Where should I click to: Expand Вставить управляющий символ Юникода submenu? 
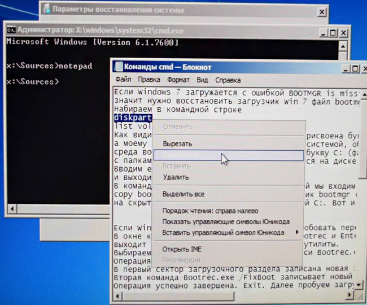[229, 233]
